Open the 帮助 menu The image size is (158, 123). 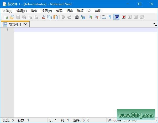click(x=98, y=11)
